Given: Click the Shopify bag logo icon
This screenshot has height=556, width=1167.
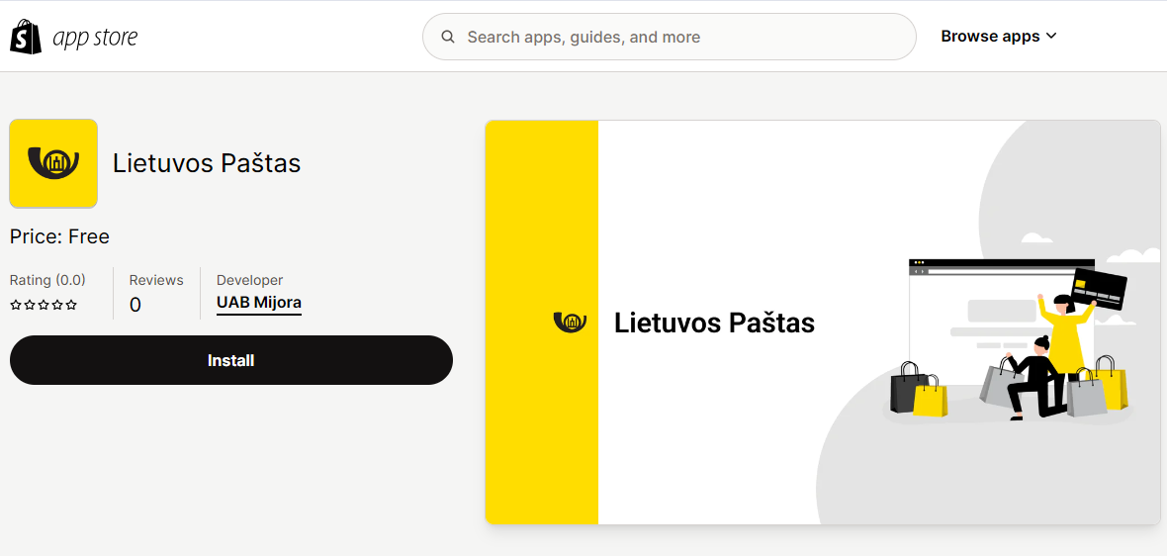Looking at the screenshot, I should [26, 37].
